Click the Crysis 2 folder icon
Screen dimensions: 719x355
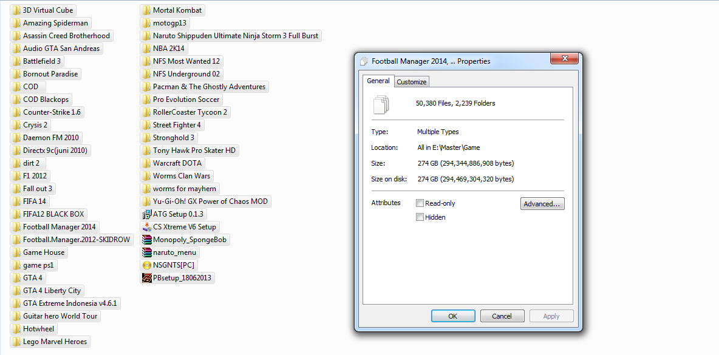[x=16, y=125]
